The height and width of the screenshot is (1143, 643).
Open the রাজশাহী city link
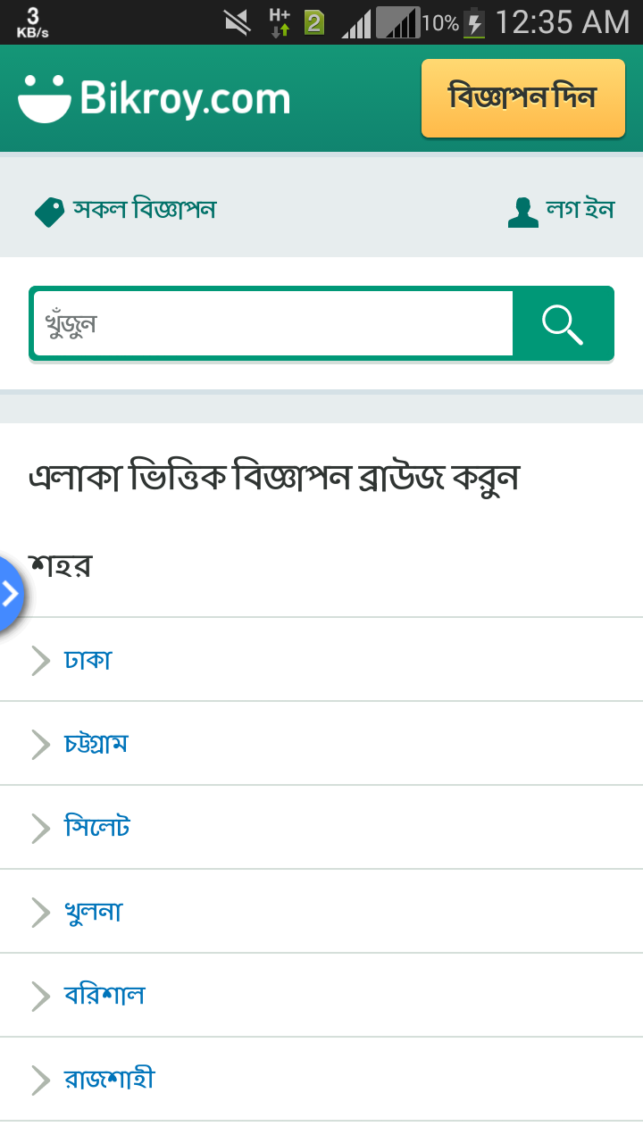[x=109, y=1079]
